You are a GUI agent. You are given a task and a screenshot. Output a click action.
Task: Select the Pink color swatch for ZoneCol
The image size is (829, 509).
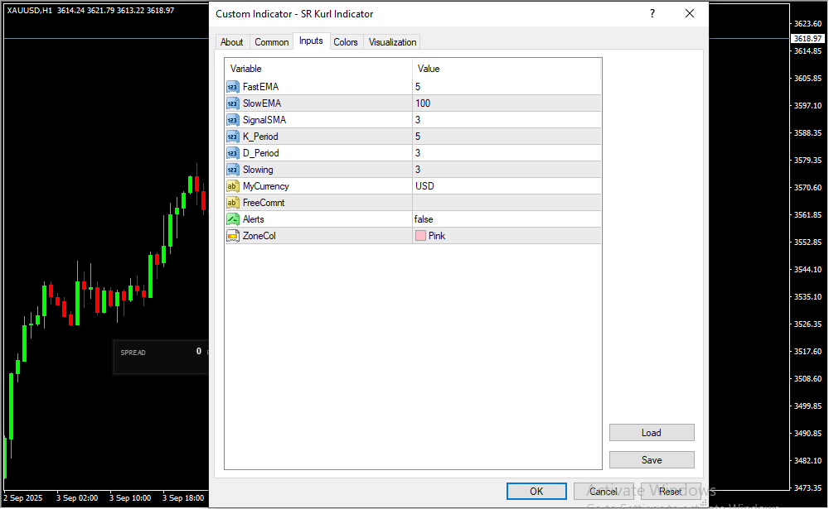point(421,236)
